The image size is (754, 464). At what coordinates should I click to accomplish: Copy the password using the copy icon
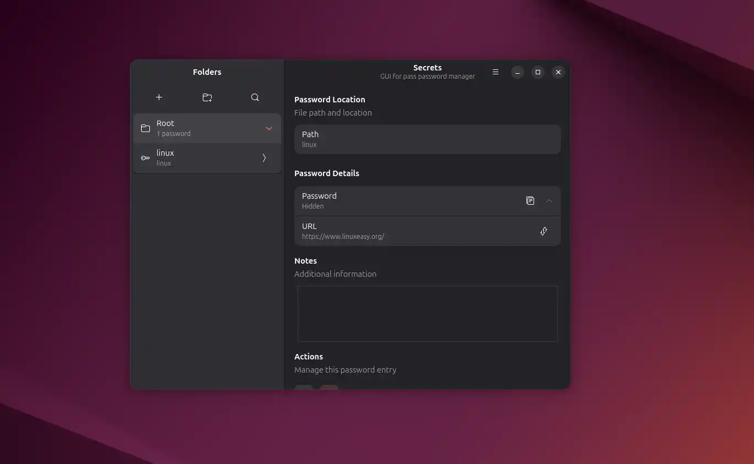pos(530,201)
